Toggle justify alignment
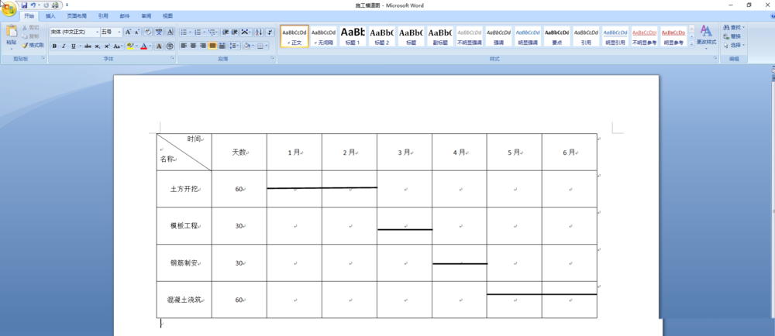 [x=212, y=46]
